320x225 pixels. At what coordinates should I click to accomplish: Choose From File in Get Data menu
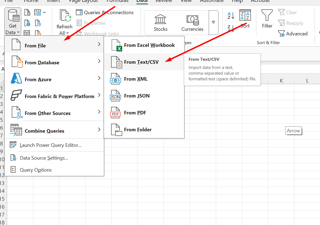[x=54, y=44]
